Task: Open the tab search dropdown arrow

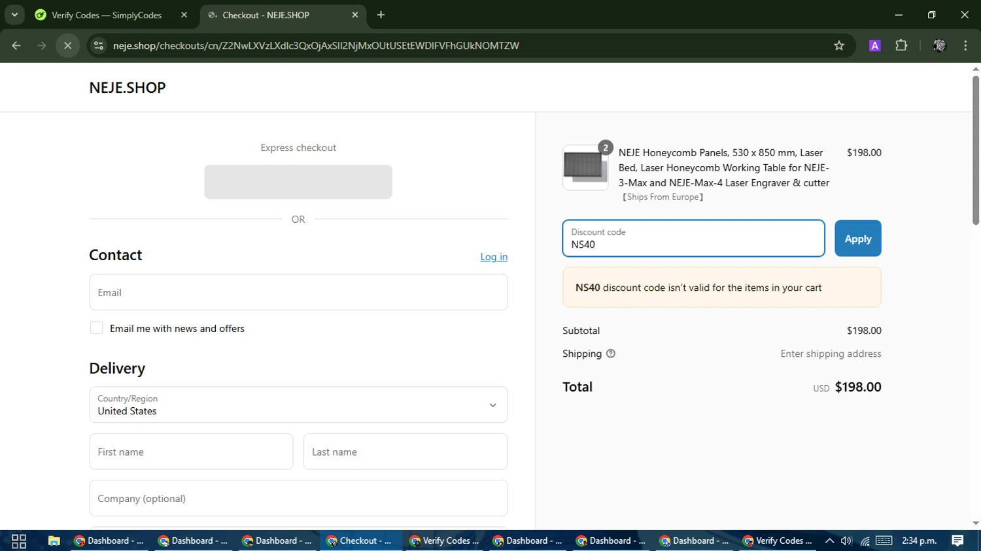Action: tap(14, 14)
